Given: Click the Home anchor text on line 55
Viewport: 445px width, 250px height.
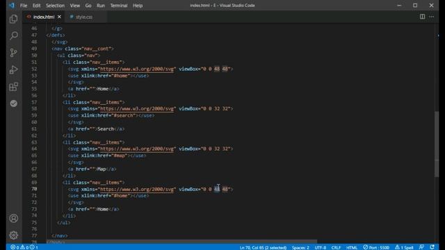Looking at the screenshot, I should click(103, 89).
